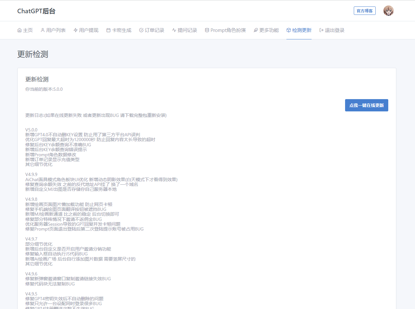Open the 用户列表 tab

(x=56, y=30)
